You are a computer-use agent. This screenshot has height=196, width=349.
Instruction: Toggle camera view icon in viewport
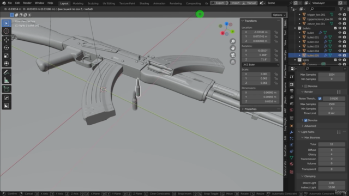pos(233,55)
